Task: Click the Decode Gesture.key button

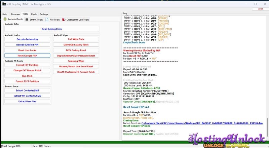Action: pyautogui.click(x=27, y=39)
